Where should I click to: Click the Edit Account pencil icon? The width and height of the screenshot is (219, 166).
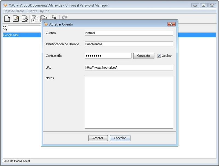point(16,19)
